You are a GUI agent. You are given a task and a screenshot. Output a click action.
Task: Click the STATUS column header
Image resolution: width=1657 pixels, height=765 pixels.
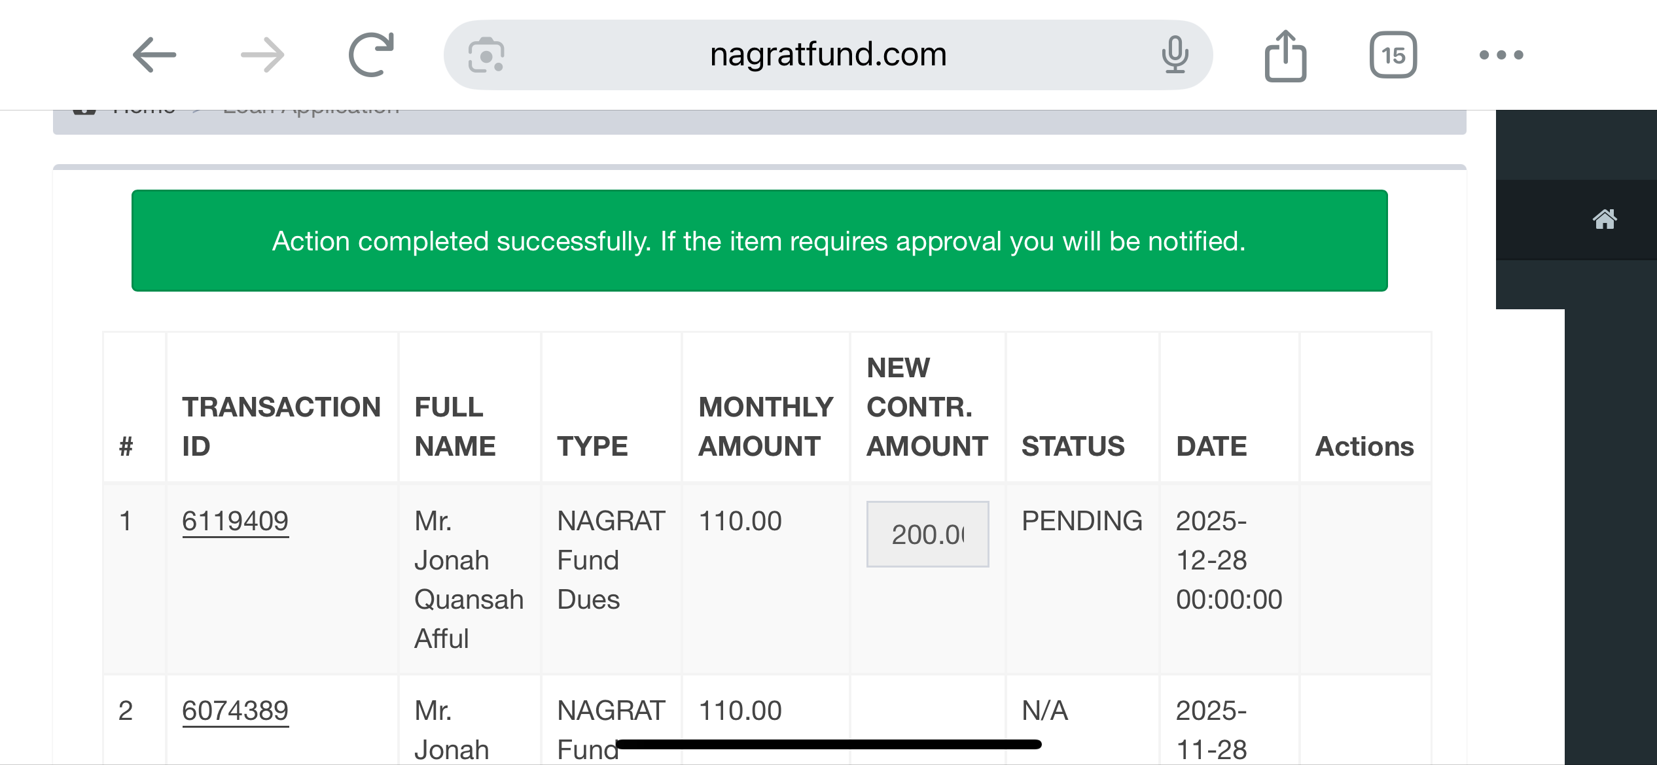click(1073, 446)
